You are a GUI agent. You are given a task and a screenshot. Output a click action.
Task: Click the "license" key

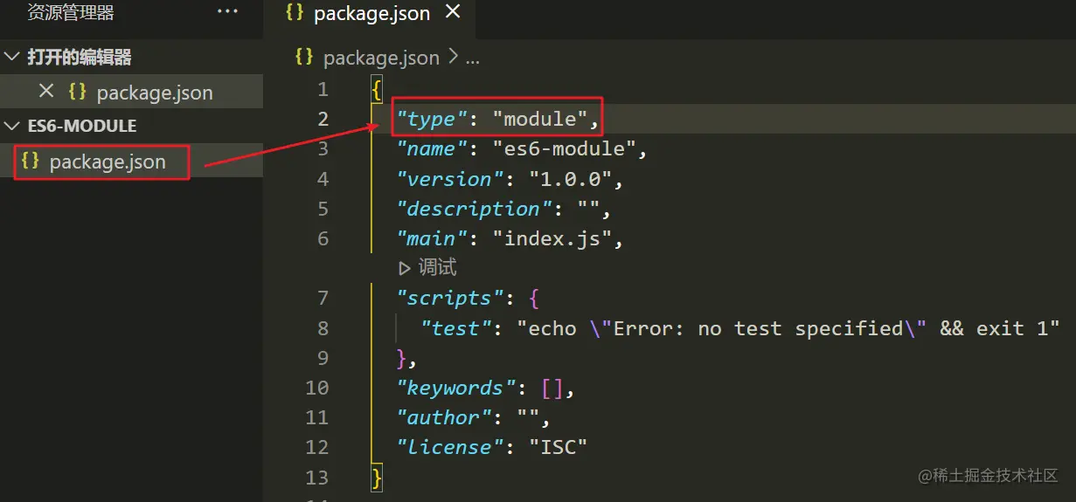coord(450,447)
